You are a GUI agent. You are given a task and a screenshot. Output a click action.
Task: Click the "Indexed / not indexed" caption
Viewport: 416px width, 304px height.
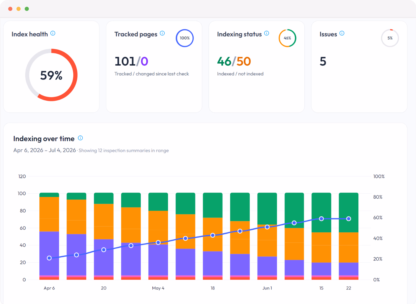(240, 74)
